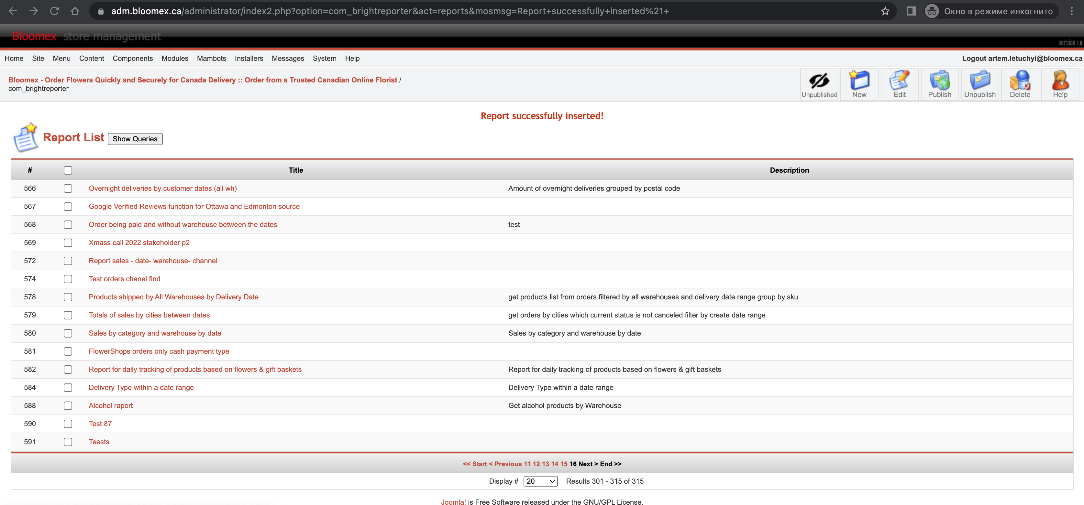Tick checkbox for report 568
1084x505 pixels.
68,225
